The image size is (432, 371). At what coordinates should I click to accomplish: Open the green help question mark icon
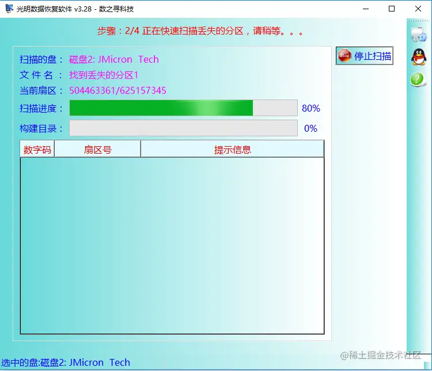(418, 79)
